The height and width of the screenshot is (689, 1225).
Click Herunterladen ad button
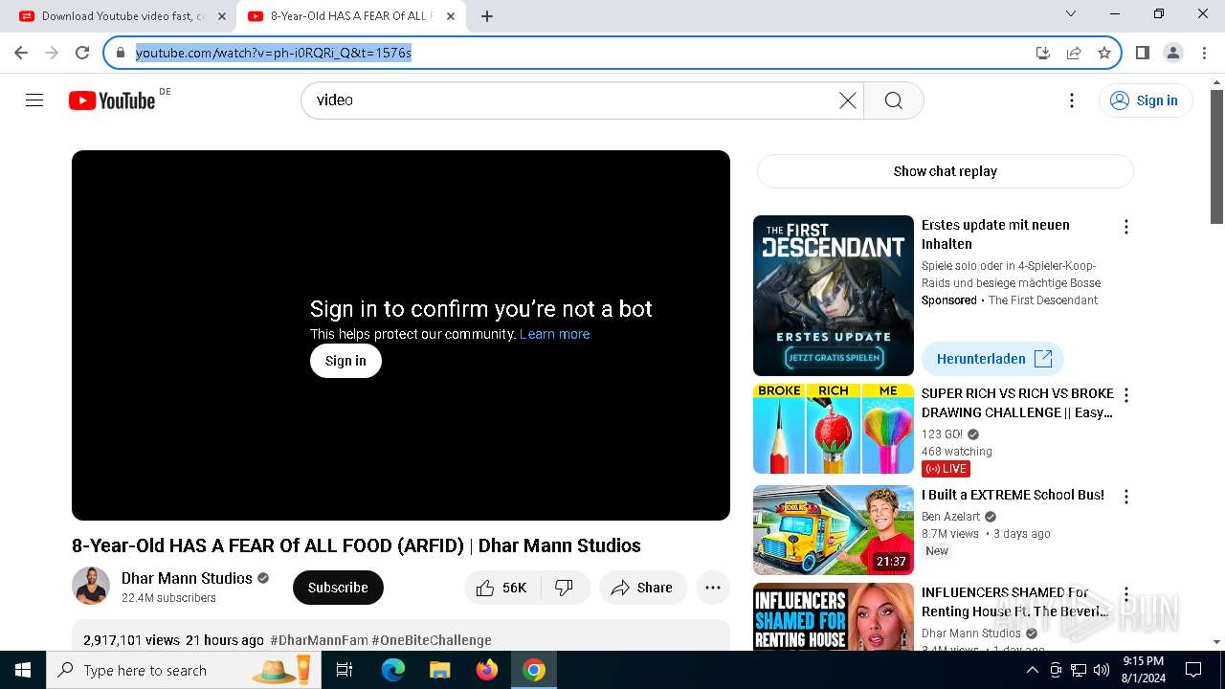point(993,359)
